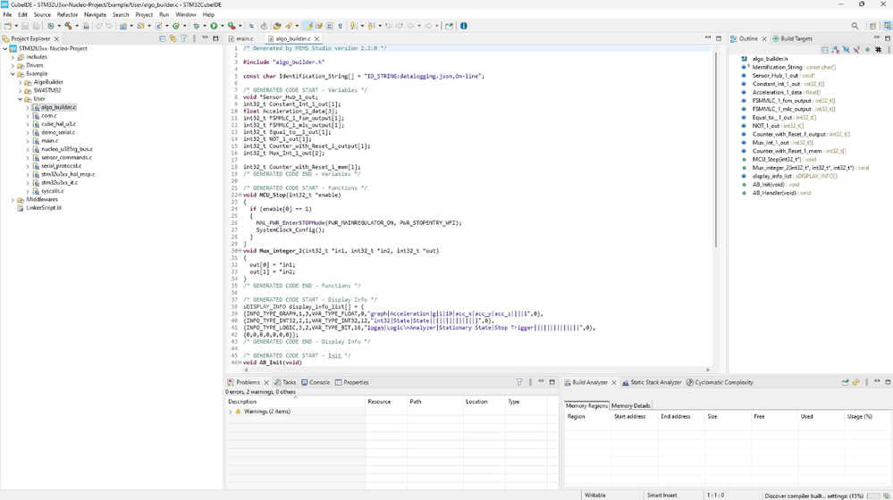
Task: Toggle the Outline sort alphabetically button
Action: 835,50
